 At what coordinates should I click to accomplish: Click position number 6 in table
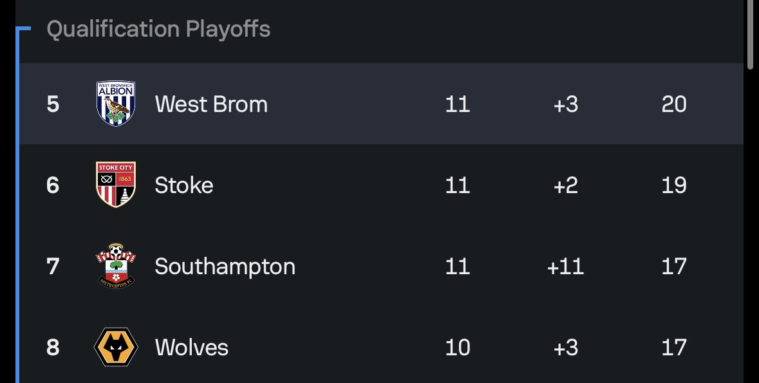[x=53, y=185]
